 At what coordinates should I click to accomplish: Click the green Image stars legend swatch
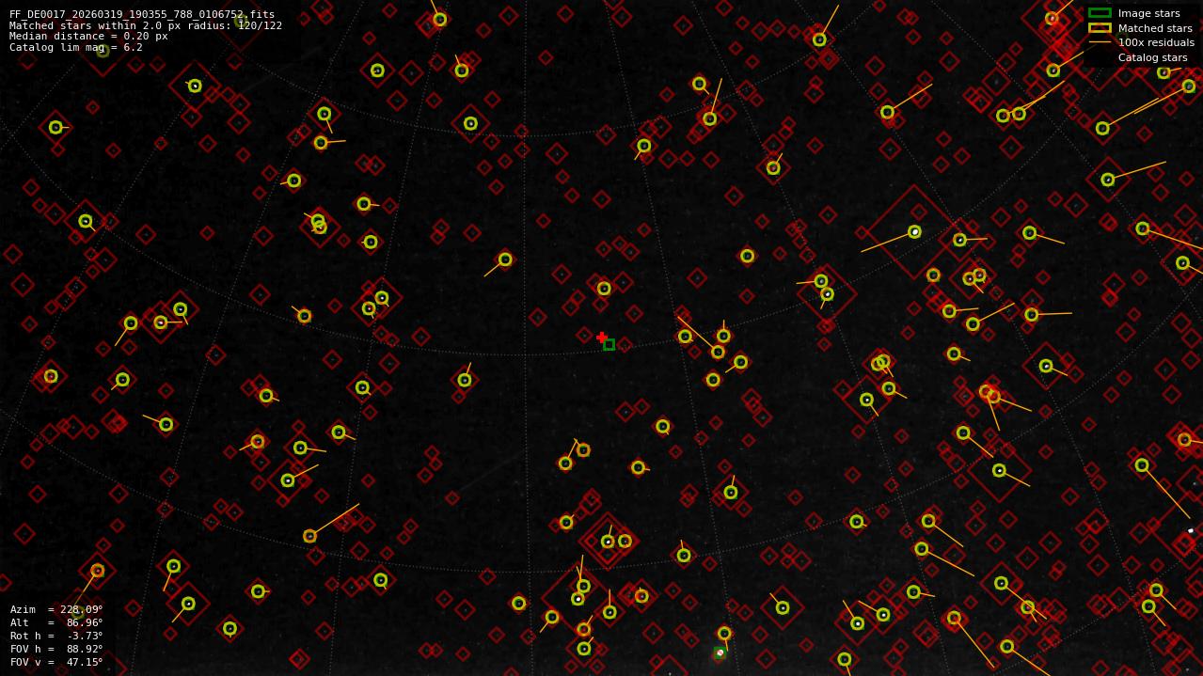coord(1100,13)
